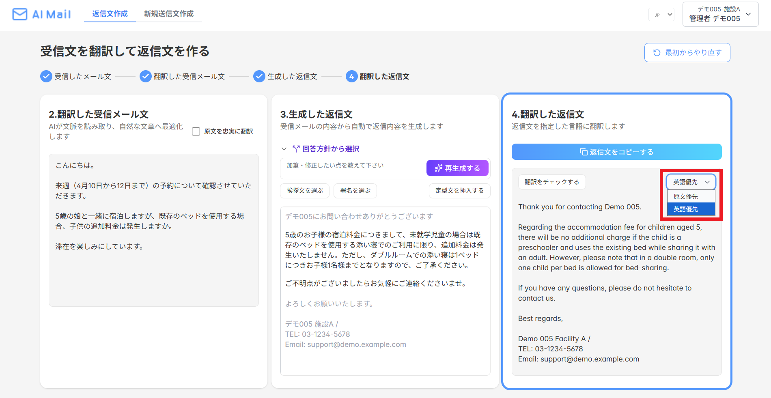Screen dimensions: 771x398
Task: Enable the 原文を忠実に翻訳 checkbox
Action: (x=196, y=131)
